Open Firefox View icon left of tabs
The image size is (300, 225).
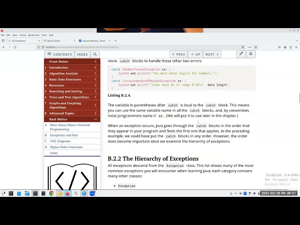coord(3,41)
